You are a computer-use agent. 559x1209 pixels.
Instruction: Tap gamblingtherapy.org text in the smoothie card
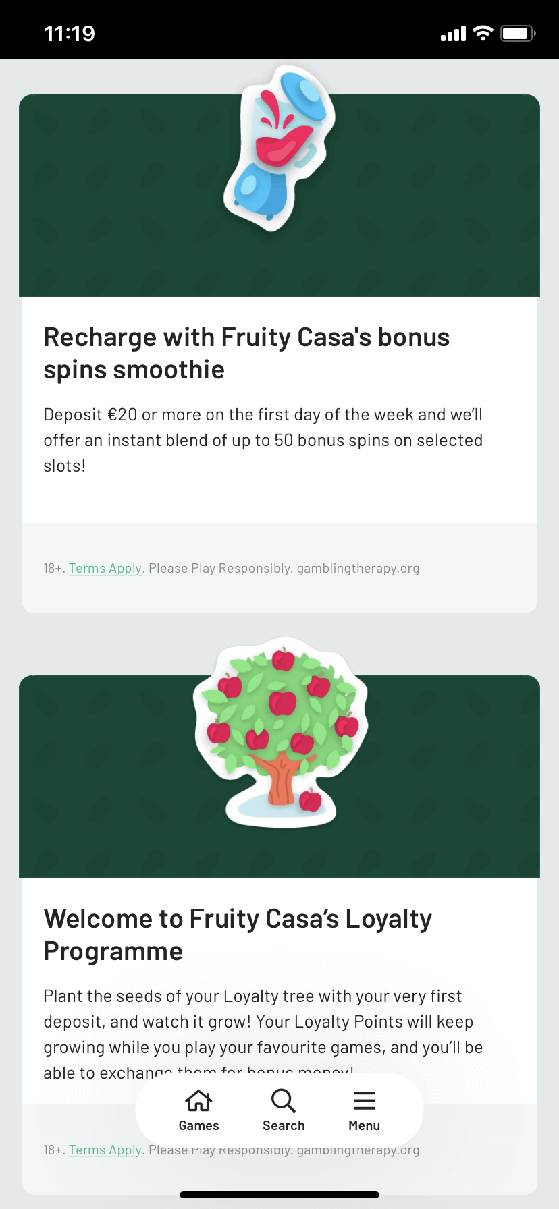(x=358, y=569)
